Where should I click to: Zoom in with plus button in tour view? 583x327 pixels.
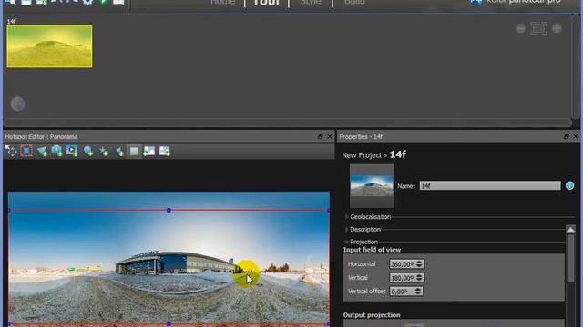click(557, 28)
